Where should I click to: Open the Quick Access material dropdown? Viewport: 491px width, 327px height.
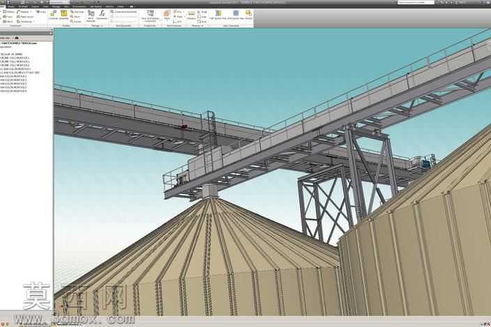(x=69, y=2)
